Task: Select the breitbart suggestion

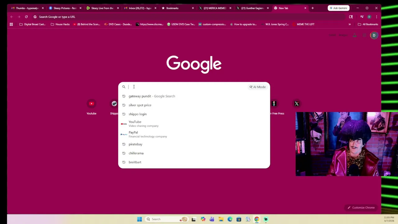Action: (x=194, y=162)
